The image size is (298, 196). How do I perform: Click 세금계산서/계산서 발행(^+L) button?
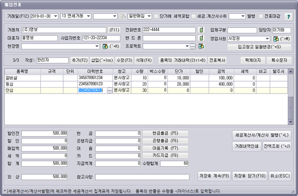[262, 135]
